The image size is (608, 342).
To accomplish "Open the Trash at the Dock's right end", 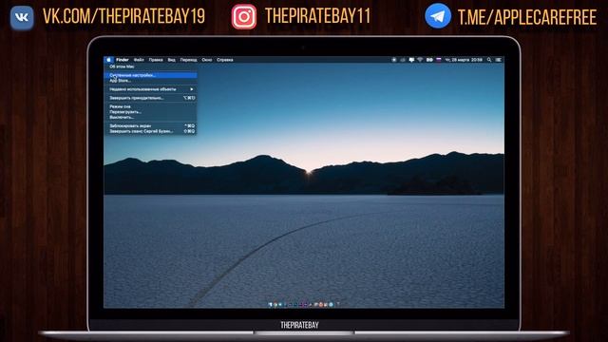I will coord(338,305).
